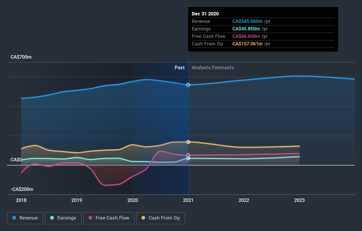The width and height of the screenshot is (362, 231).
Task: Toggle the Revenue series in the legend
Action: pyautogui.click(x=25, y=218)
